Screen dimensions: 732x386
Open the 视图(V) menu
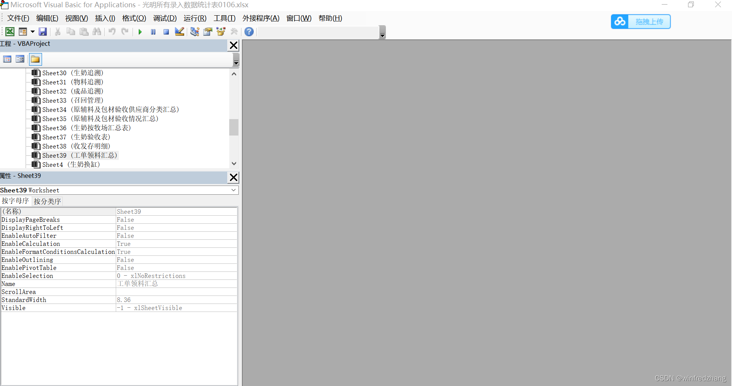(77, 18)
